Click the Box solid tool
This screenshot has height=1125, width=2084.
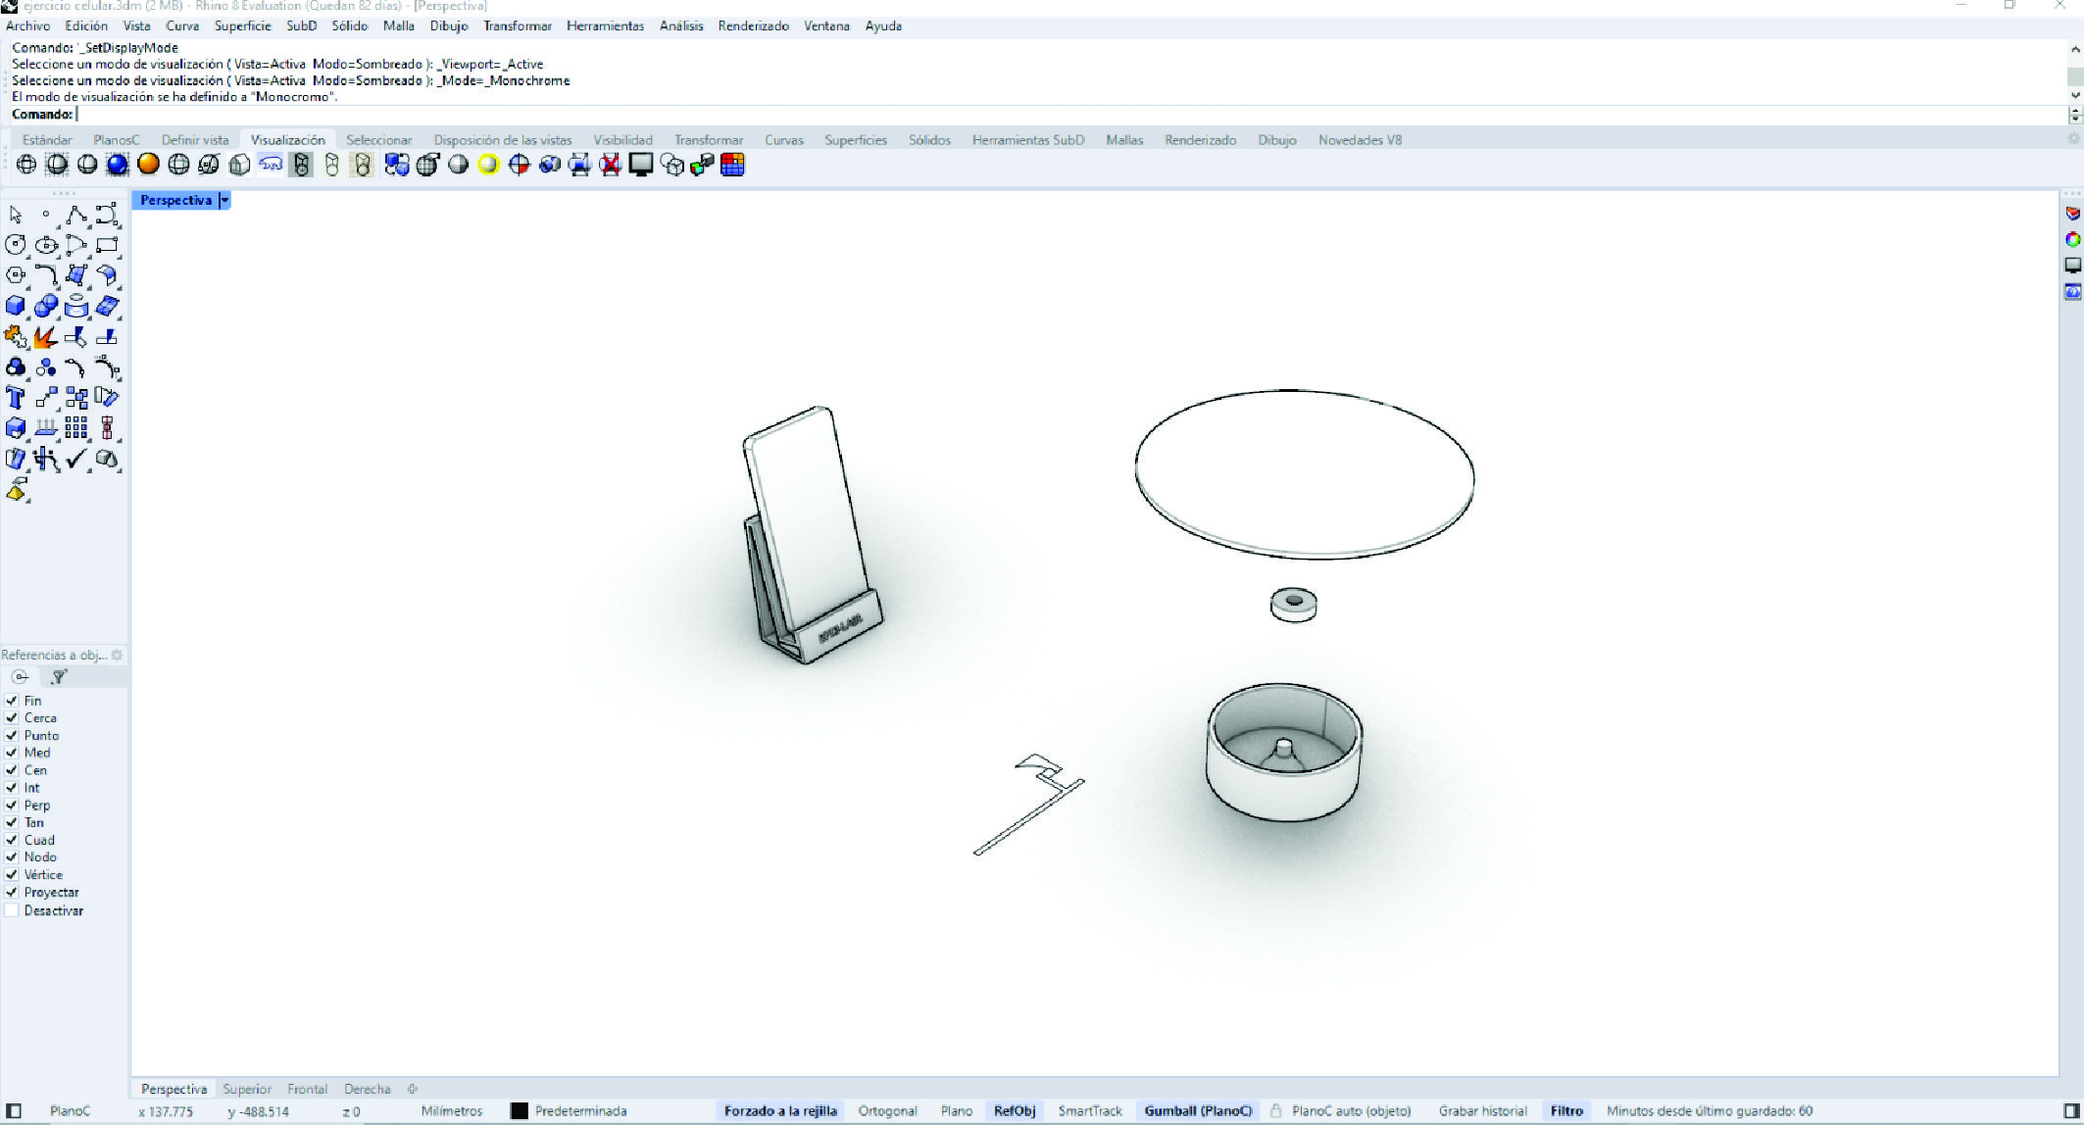click(x=15, y=307)
